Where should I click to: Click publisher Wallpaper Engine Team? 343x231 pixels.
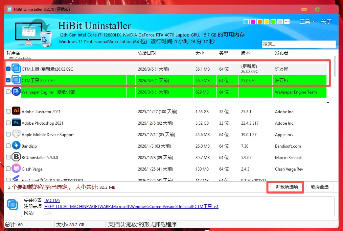click(x=296, y=92)
